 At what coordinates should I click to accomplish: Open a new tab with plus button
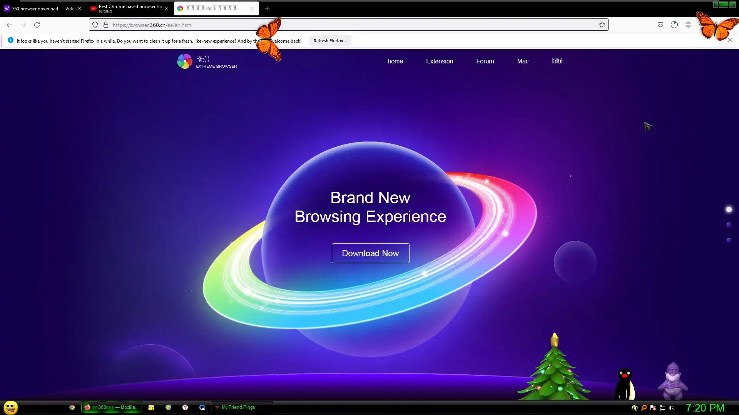tap(268, 8)
